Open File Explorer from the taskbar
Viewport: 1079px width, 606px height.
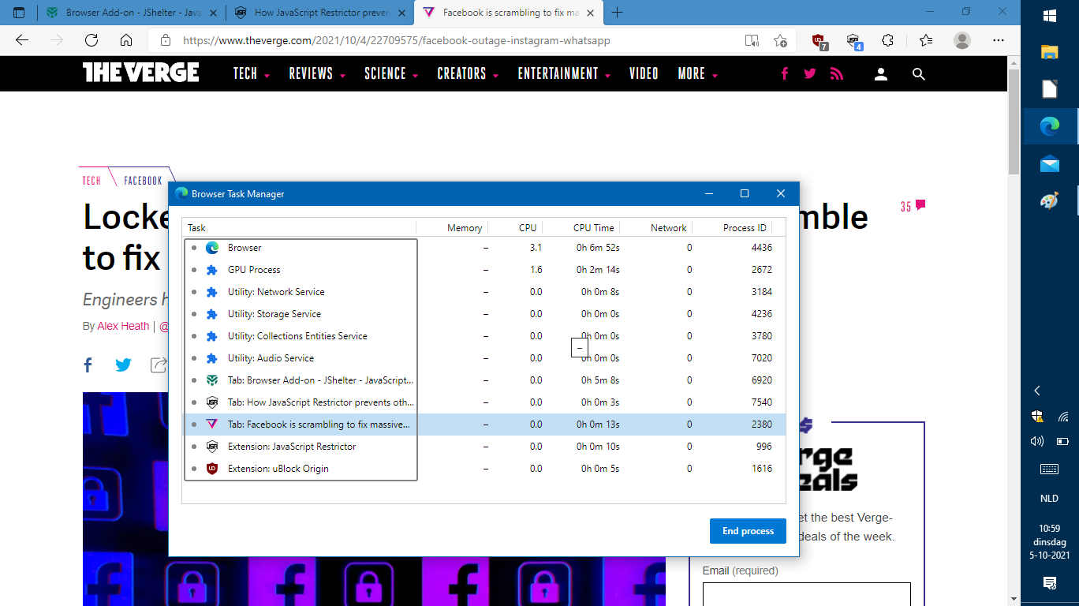coord(1050,53)
